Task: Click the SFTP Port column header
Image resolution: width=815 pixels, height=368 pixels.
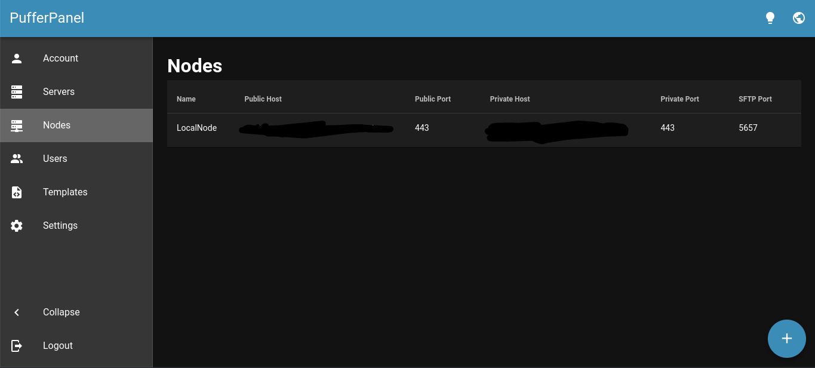Action: pyautogui.click(x=755, y=99)
